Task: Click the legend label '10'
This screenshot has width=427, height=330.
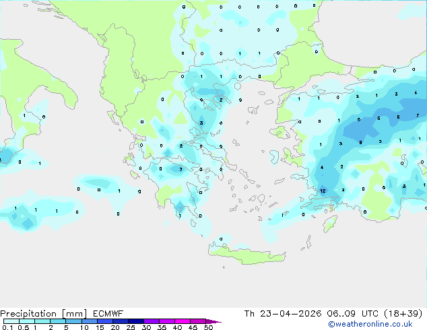Action: point(84,327)
